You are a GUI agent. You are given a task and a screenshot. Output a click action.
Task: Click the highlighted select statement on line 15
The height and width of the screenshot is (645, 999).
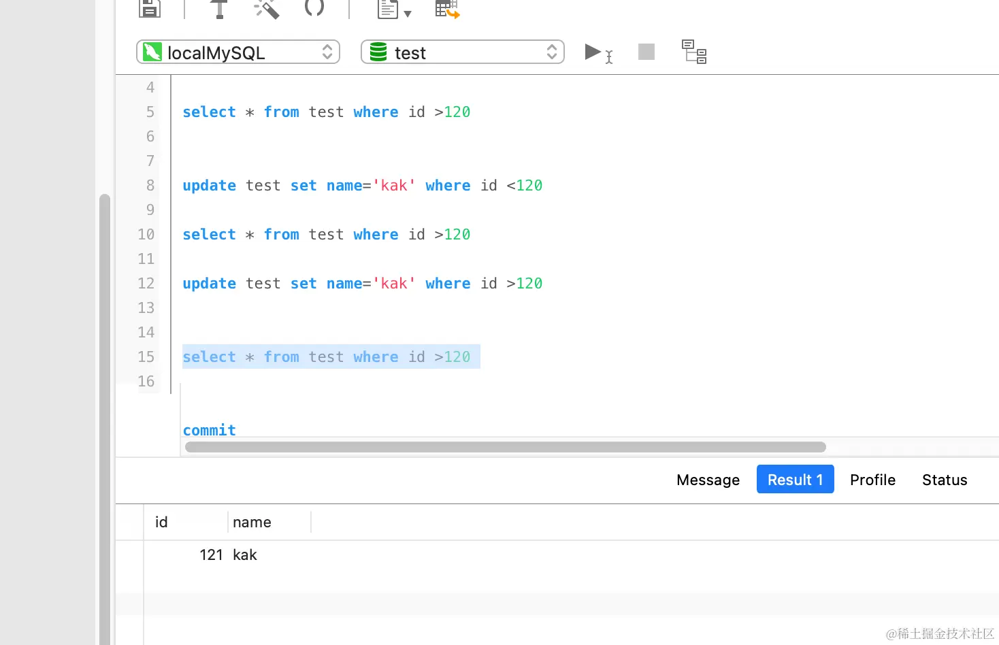tap(331, 357)
